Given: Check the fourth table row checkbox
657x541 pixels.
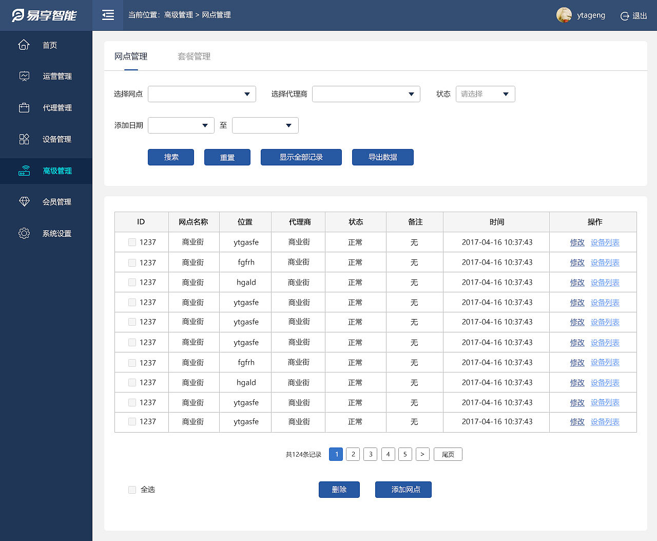Looking at the screenshot, I should (132, 302).
